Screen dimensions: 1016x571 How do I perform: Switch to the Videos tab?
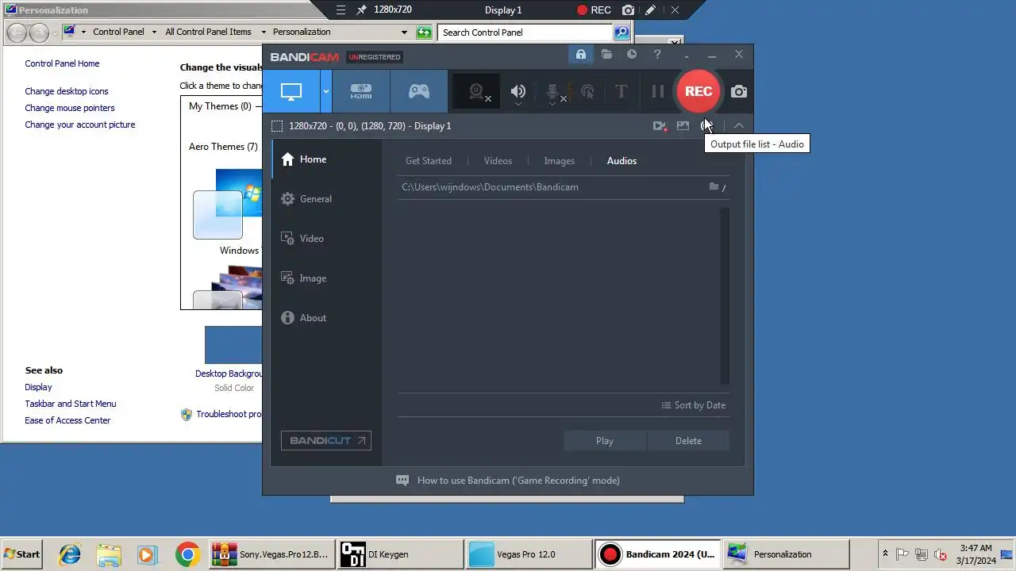click(x=498, y=161)
